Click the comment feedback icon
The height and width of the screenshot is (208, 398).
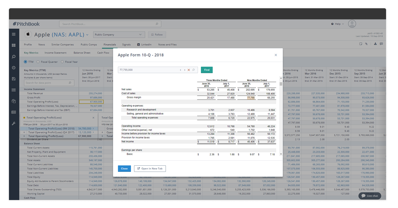[381, 44]
